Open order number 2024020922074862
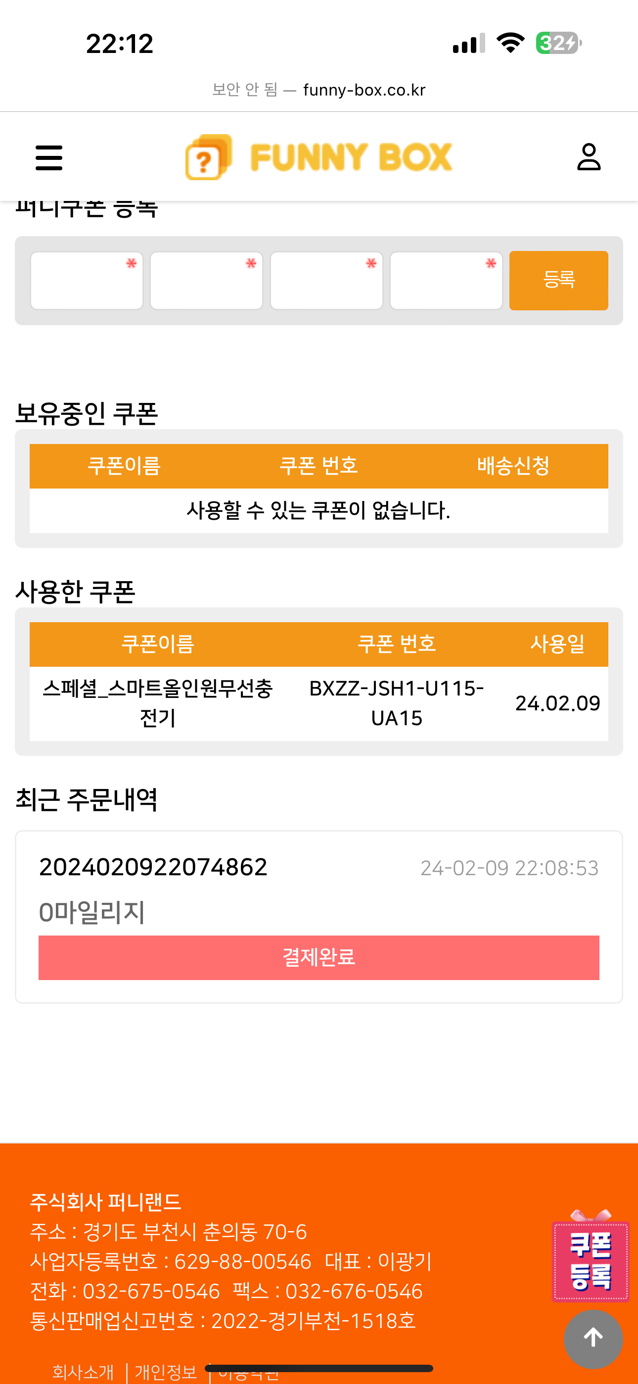Image resolution: width=638 pixels, height=1384 pixels. (153, 867)
